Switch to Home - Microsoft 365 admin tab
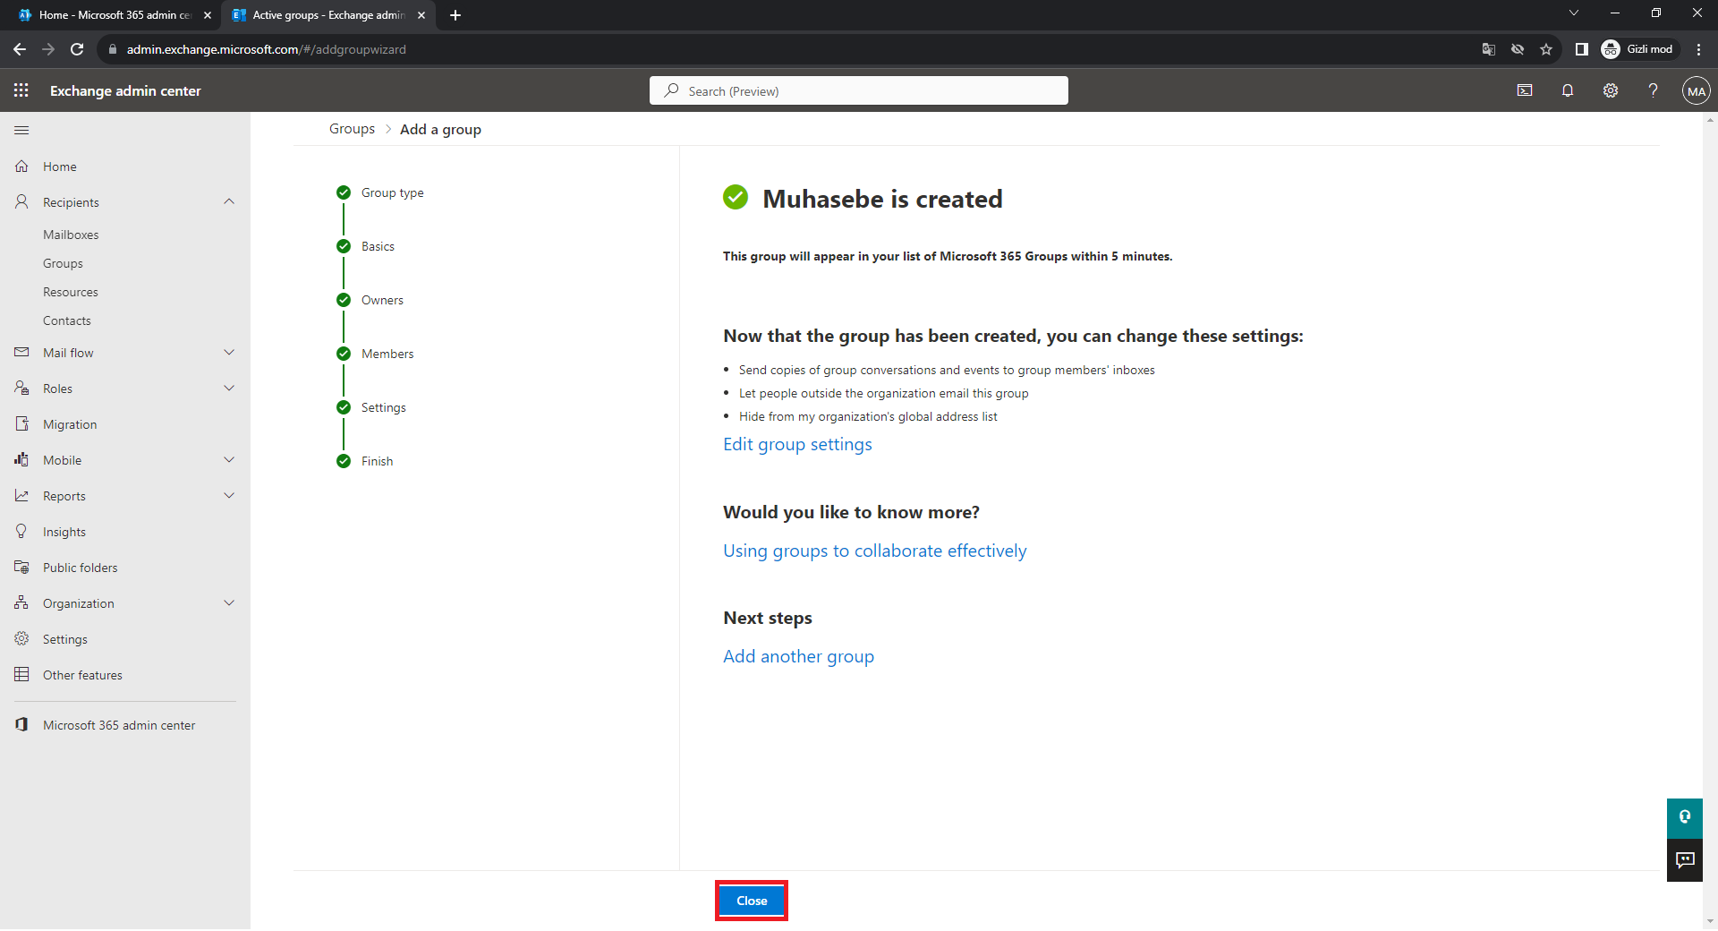The width and height of the screenshot is (1718, 931). 112,15
